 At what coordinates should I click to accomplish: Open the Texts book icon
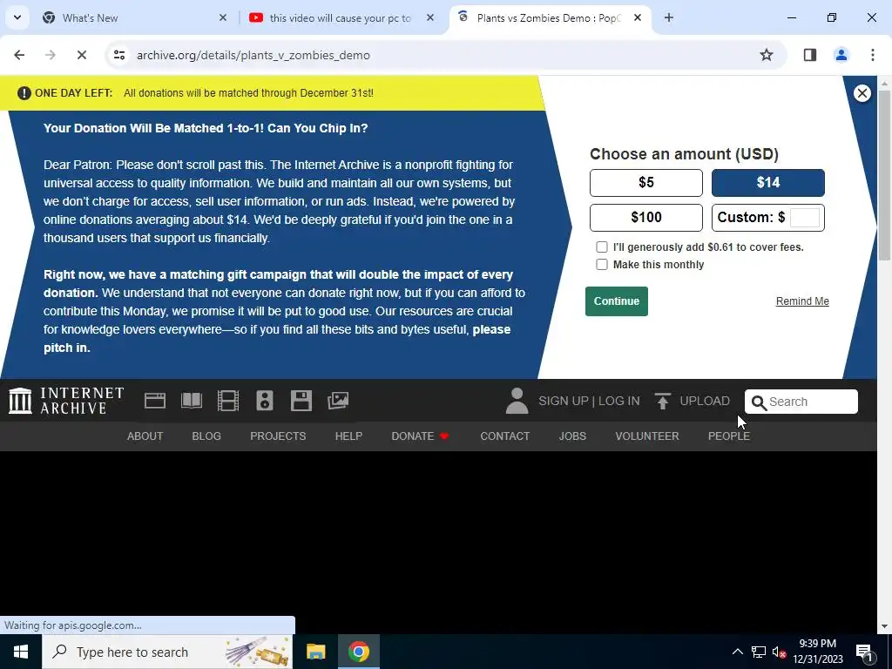click(x=192, y=401)
